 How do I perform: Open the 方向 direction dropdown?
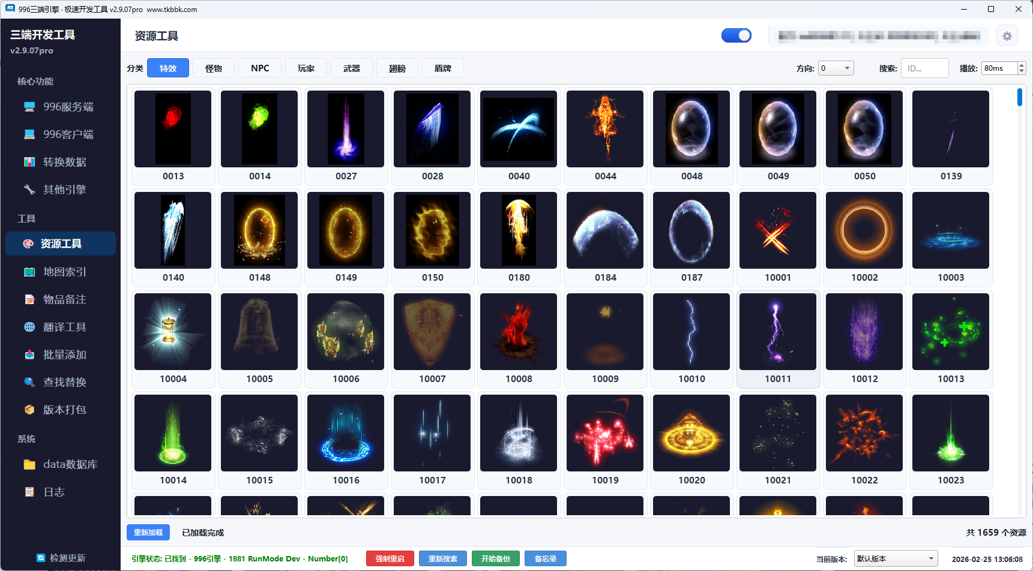click(836, 68)
